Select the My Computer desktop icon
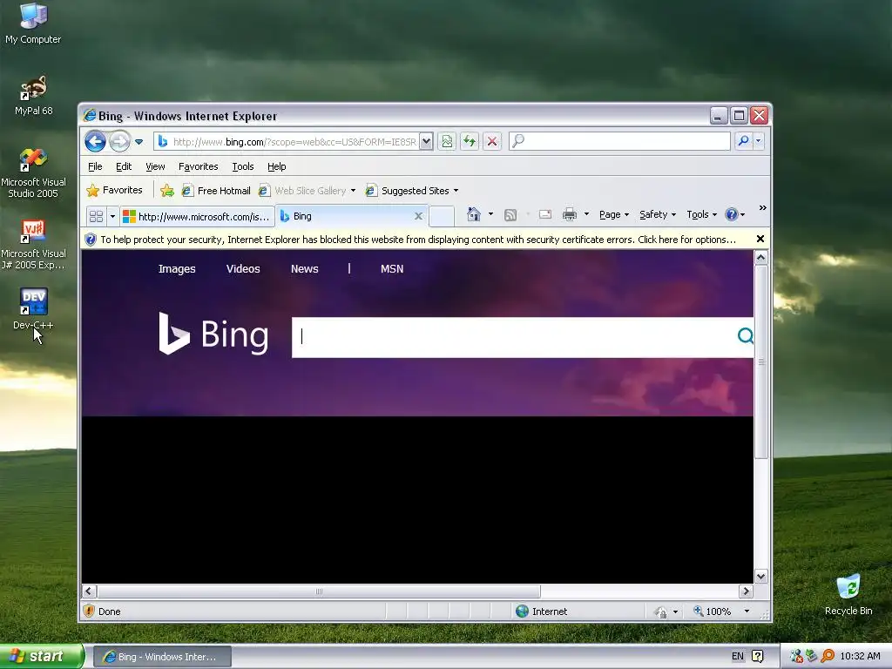Image resolution: width=892 pixels, height=669 pixels. [33, 23]
